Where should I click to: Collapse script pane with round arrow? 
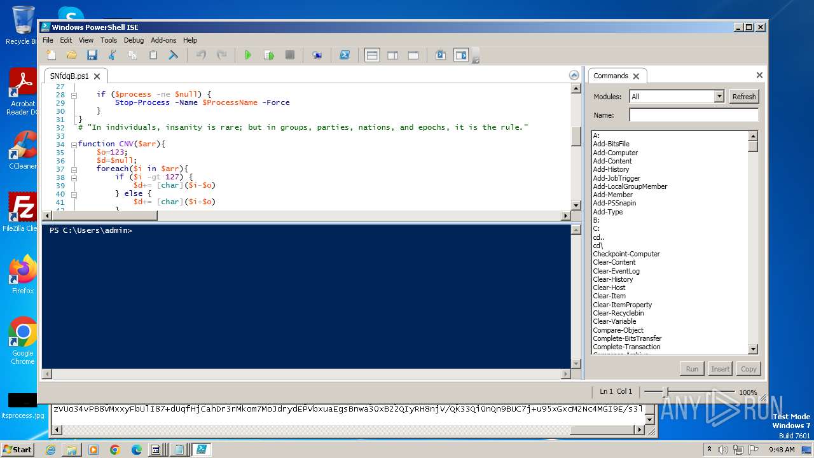[x=574, y=75]
